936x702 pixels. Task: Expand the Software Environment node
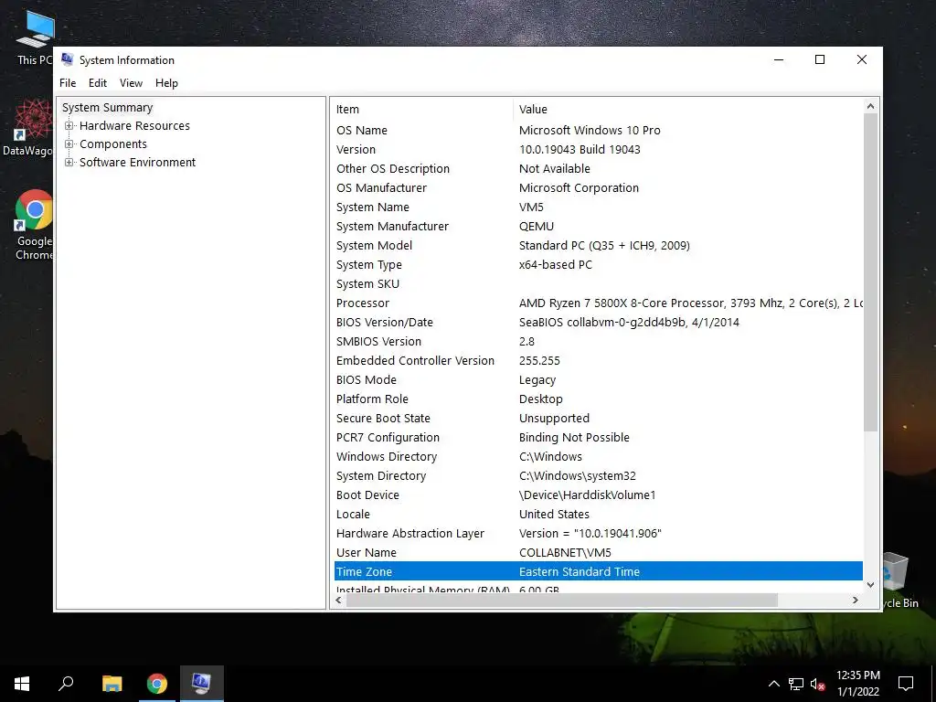[x=69, y=163]
